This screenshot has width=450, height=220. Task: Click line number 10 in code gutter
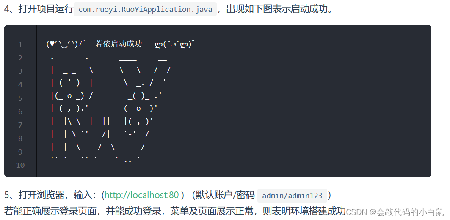click(20, 165)
